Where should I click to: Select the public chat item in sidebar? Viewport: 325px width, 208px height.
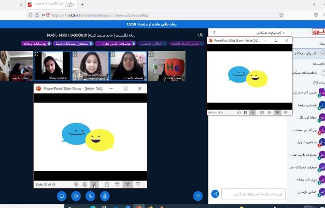305,53
